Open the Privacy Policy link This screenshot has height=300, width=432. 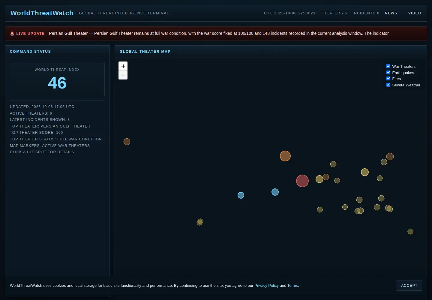pos(266,286)
